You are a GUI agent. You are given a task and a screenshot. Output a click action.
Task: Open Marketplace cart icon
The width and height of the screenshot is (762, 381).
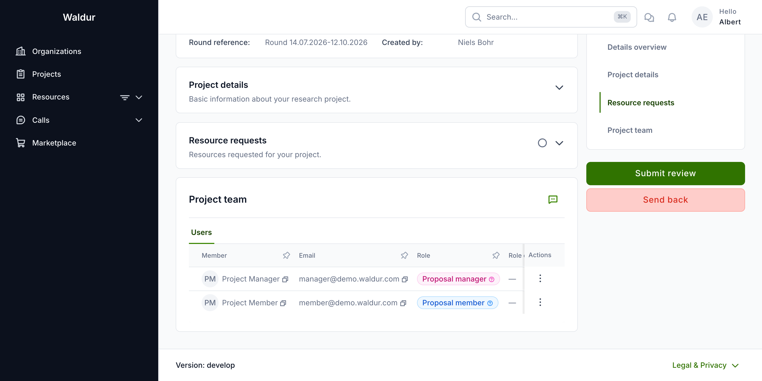[x=20, y=143]
